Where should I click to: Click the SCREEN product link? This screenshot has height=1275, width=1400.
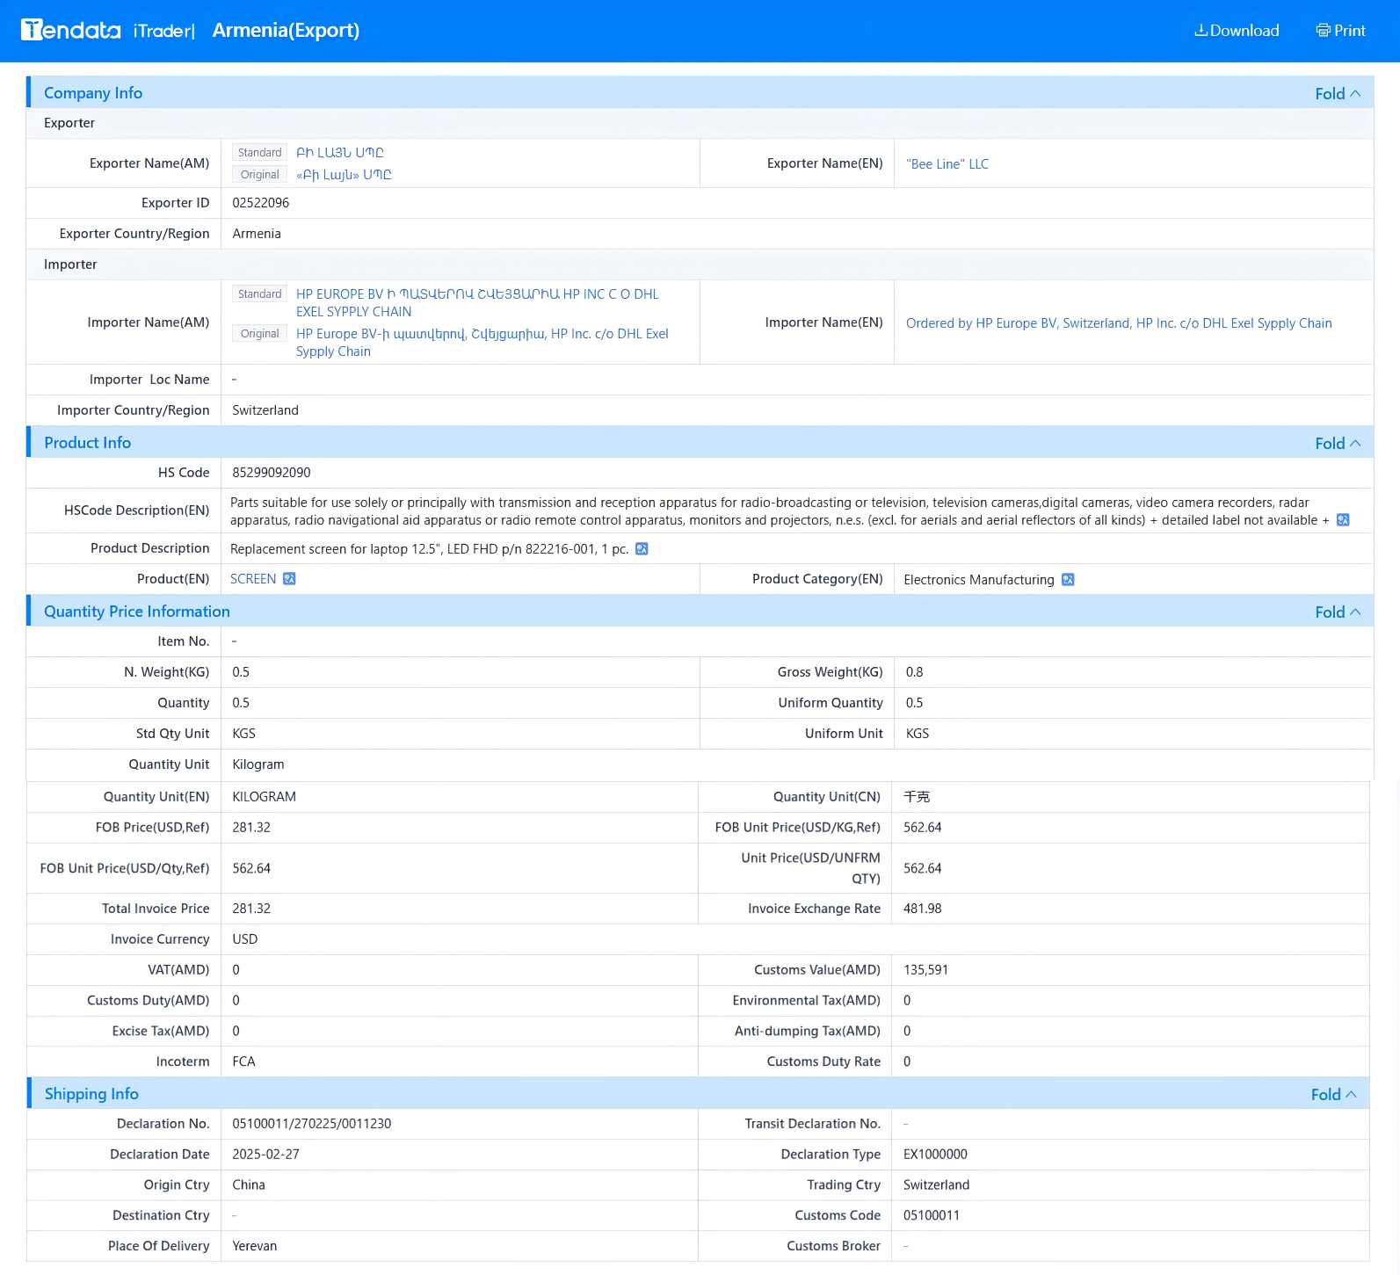(x=253, y=579)
